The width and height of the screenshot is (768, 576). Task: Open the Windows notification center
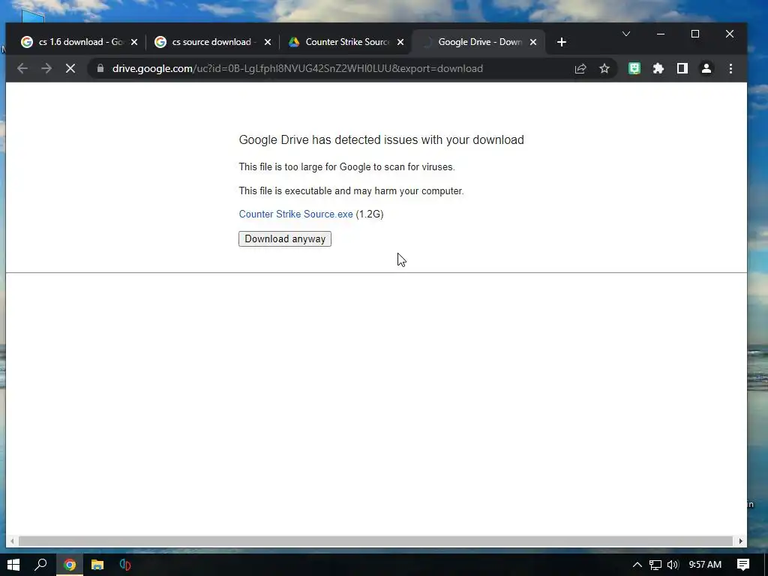[743, 565]
